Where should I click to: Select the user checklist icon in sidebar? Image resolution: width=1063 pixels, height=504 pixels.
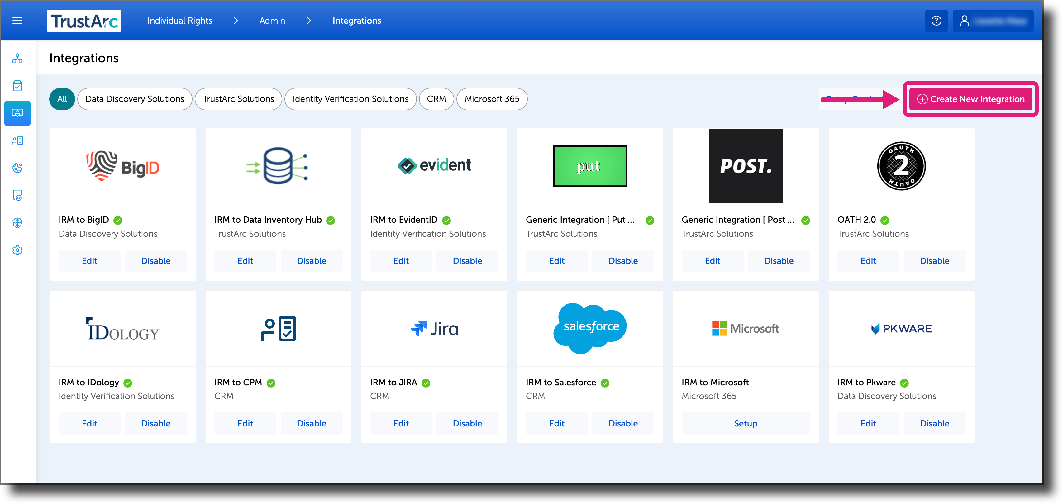(17, 140)
